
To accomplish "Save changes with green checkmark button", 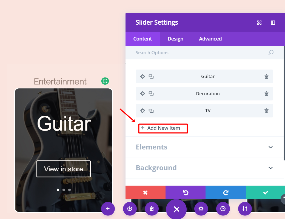I will (265, 192).
